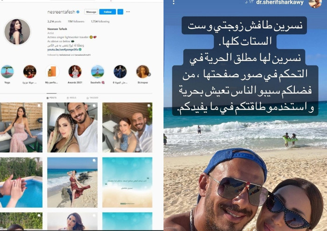Open story options vertical dots menu
Screen dimensions: 327x231
[x=173, y=2]
